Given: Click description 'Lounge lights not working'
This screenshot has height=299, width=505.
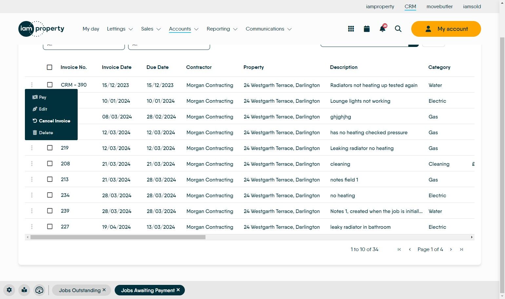Looking at the screenshot, I should [x=360, y=101].
